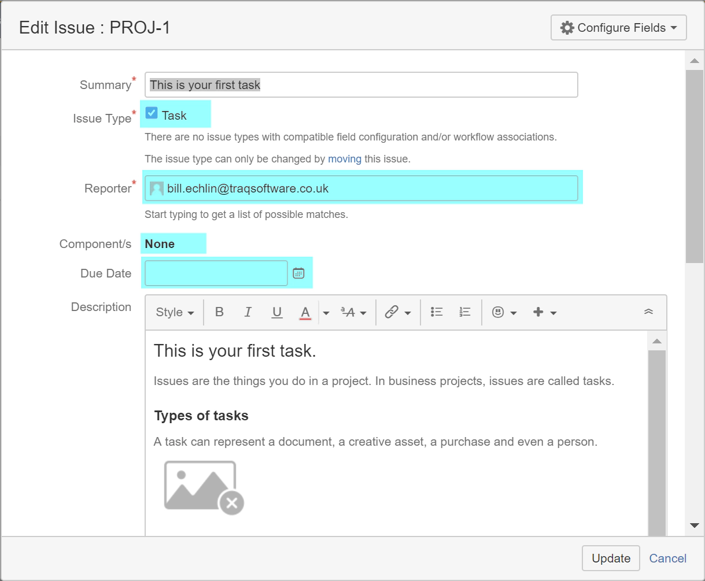Open the Style dropdown in the editor
705x581 pixels.
click(173, 312)
